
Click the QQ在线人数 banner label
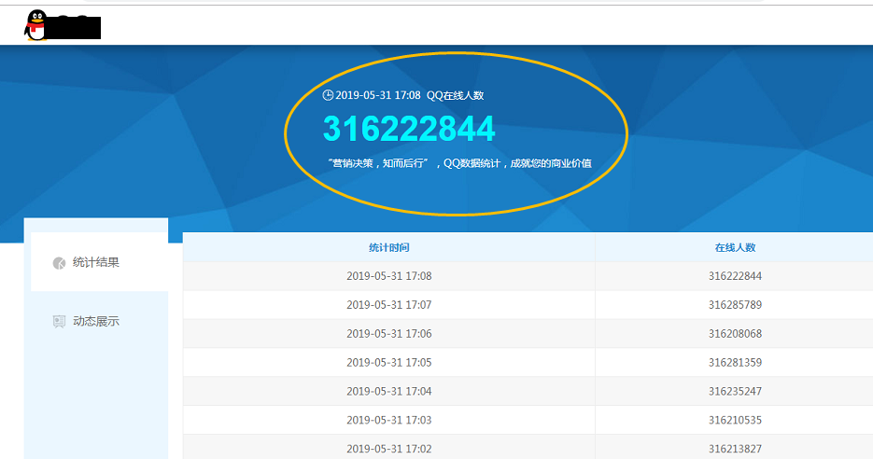tap(455, 96)
